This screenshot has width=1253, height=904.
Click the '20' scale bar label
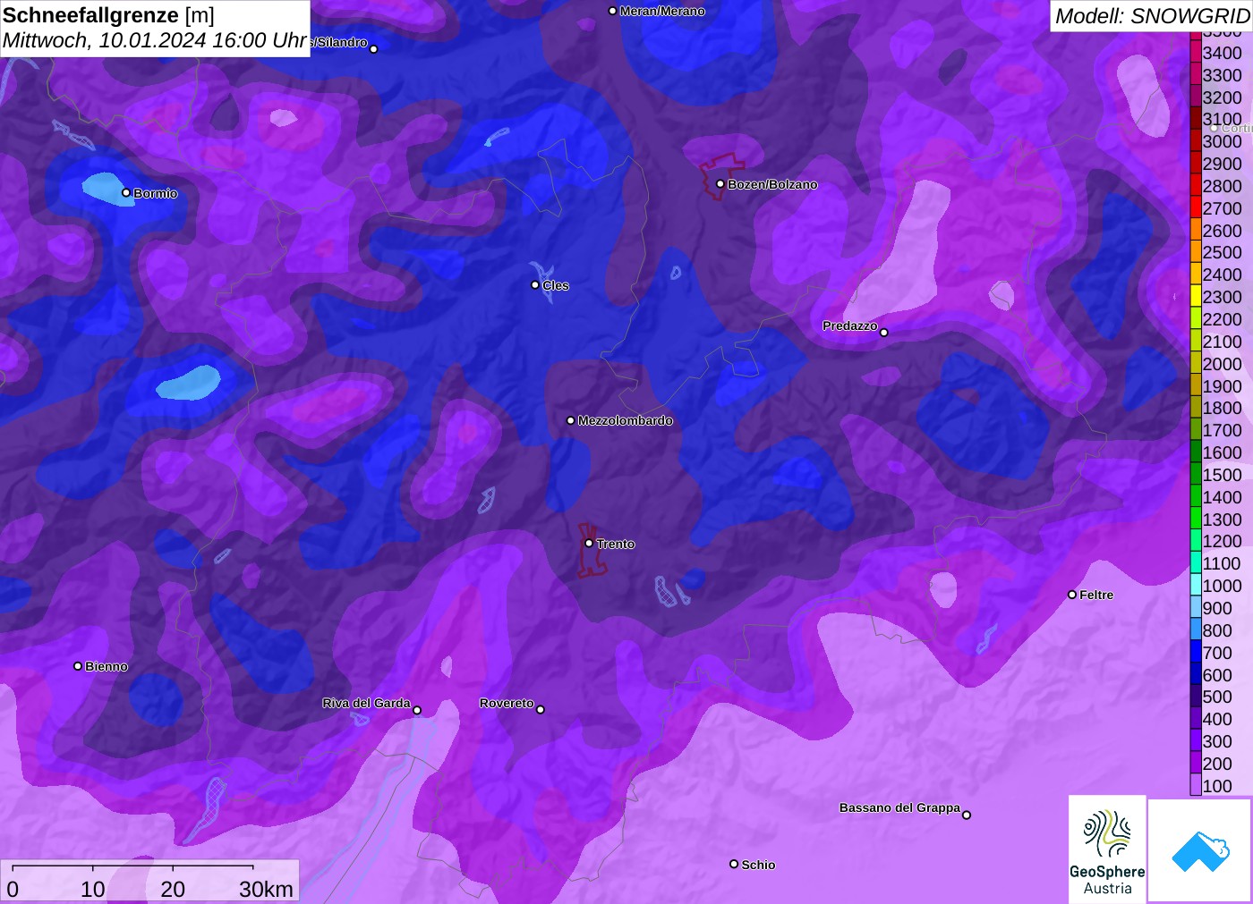(x=173, y=889)
